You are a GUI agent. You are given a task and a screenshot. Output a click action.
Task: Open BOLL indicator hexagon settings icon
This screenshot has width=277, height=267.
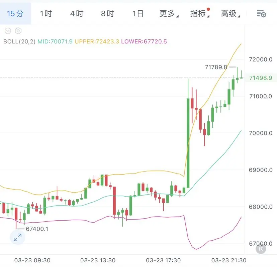click(x=18, y=31)
